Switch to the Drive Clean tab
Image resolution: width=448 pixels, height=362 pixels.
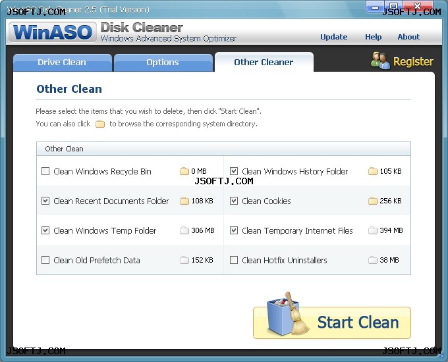[x=63, y=63]
